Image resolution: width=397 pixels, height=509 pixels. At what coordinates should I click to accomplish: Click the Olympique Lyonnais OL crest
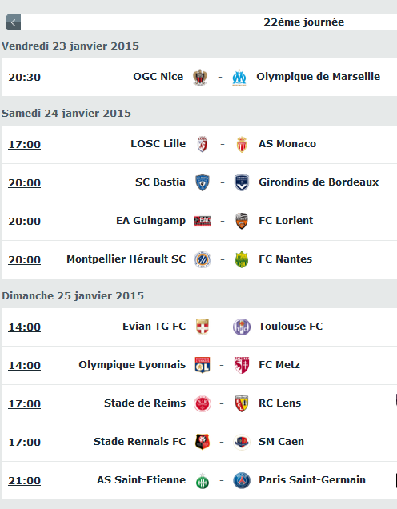(203, 365)
